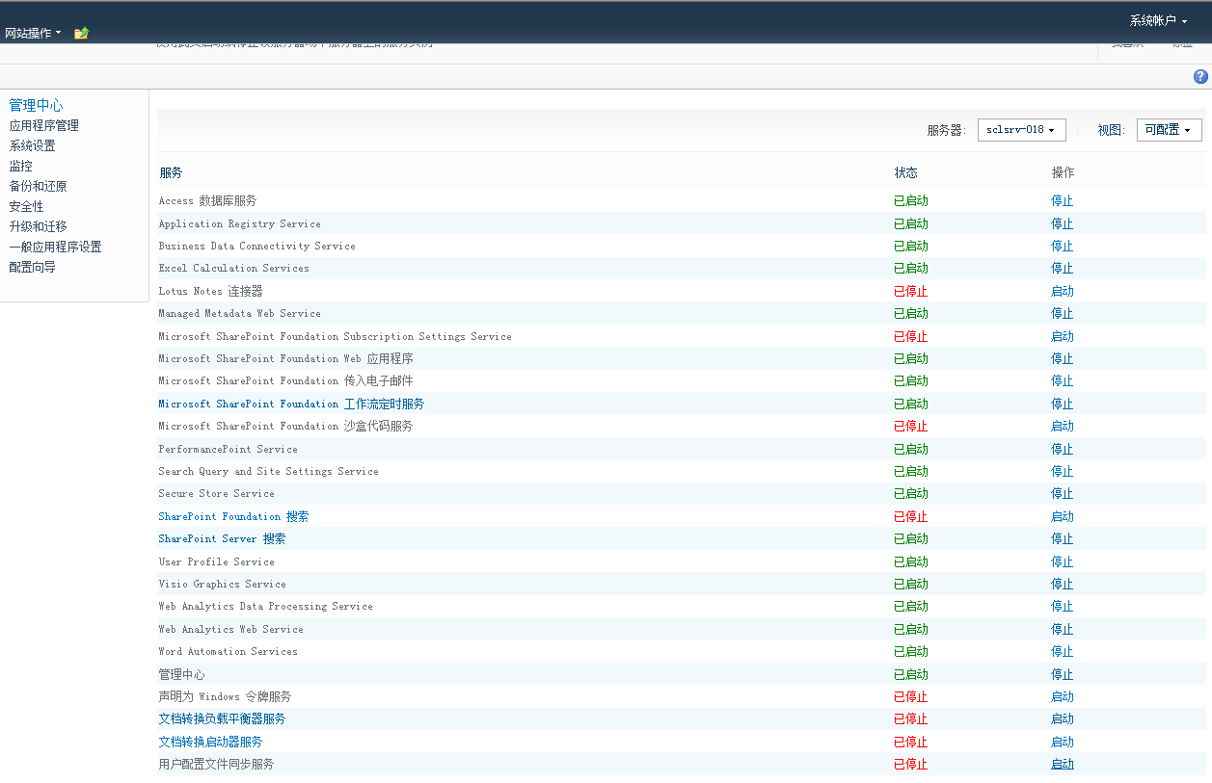Screen dimensions: 1212x783
Task: Stop the Foundation Web 应用程序 service
Action: pos(1062,358)
